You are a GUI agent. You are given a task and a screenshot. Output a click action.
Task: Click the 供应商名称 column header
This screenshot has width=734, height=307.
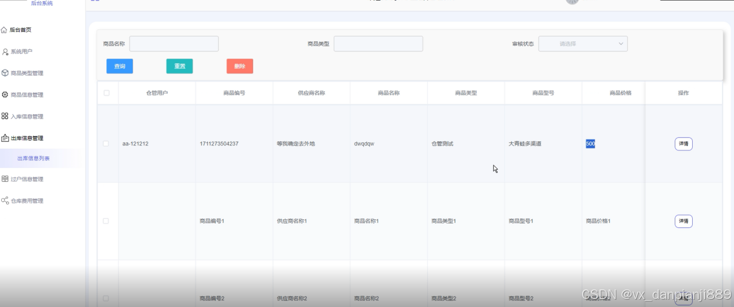click(311, 93)
